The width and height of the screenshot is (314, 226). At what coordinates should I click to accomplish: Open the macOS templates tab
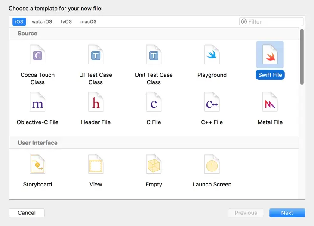(x=89, y=22)
